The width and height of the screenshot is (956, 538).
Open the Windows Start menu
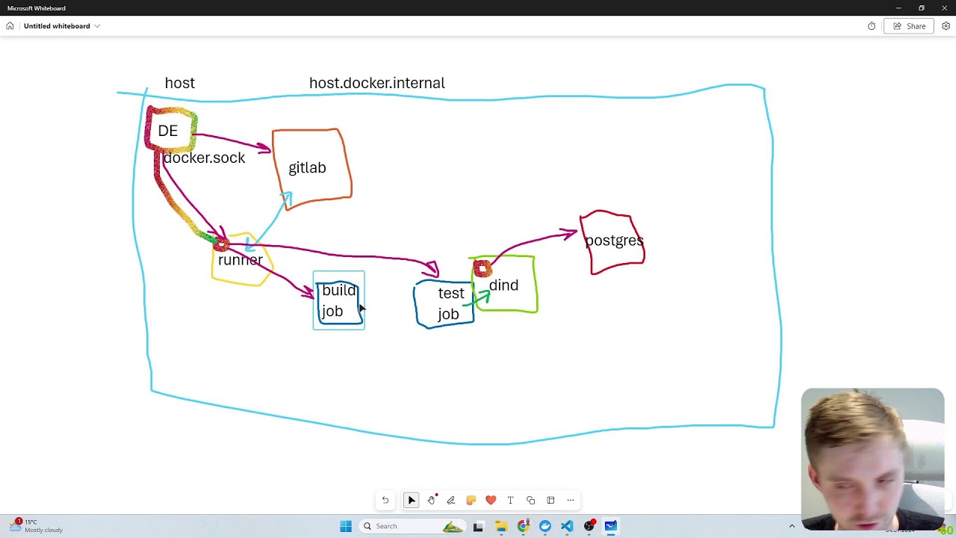[346, 526]
